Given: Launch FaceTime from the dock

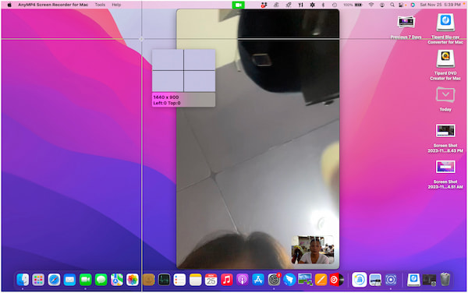Looking at the screenshot, I should click(85, 280).
